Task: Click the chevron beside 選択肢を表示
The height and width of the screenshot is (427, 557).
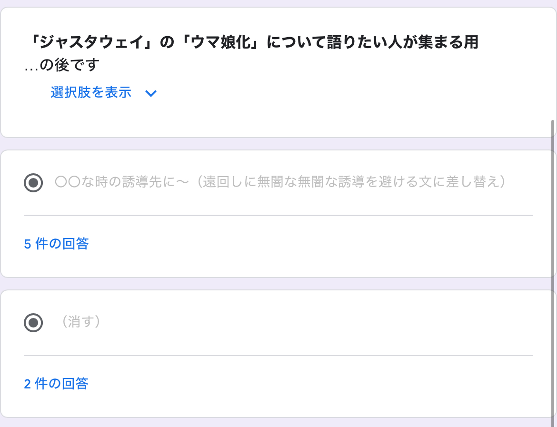Action: tap(151, 93)
